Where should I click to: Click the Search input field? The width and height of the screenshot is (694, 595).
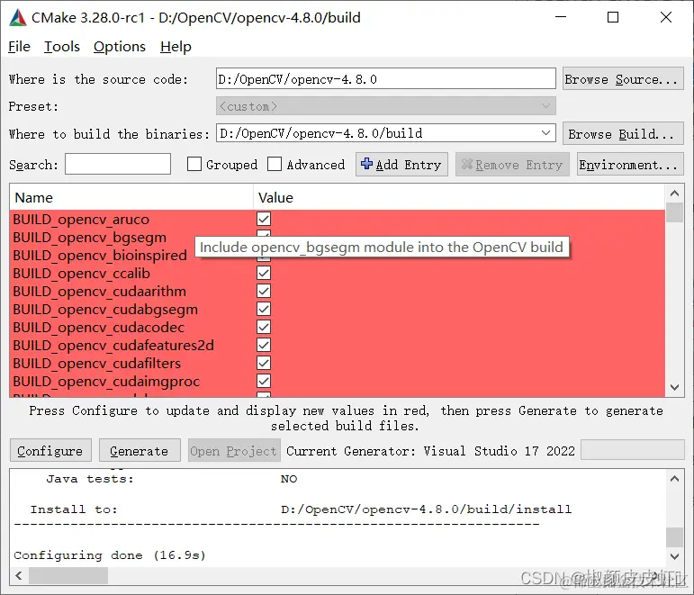click(x=118, y=164)
